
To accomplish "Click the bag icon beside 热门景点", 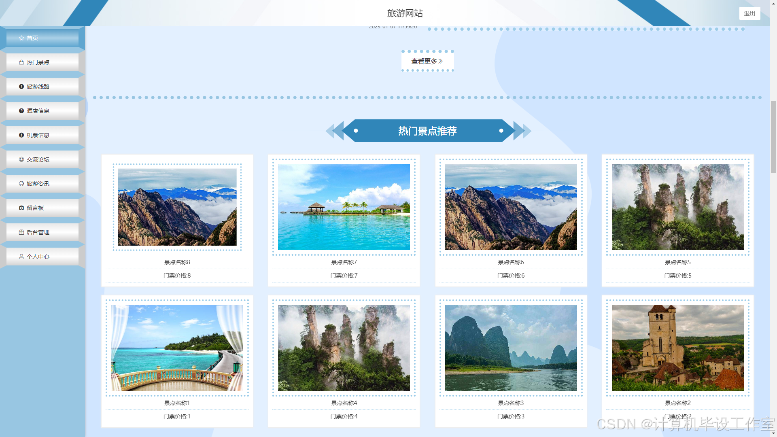I will (x=21, y=62).
